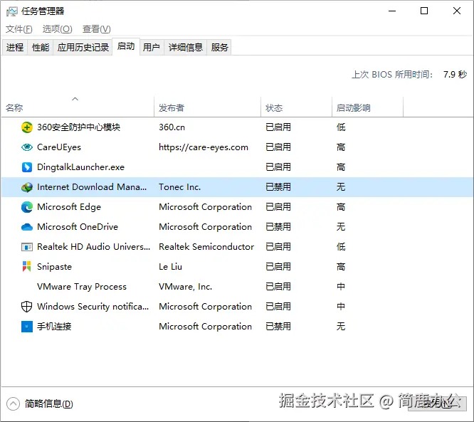Viewport: 474px width, 422px height.
Task: Select the 360安全防护中心模块 row name
Action: [x=78, y=127]
